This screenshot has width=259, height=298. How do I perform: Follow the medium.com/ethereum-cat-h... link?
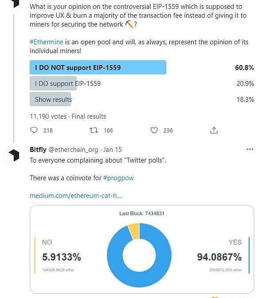pos(75,196)
